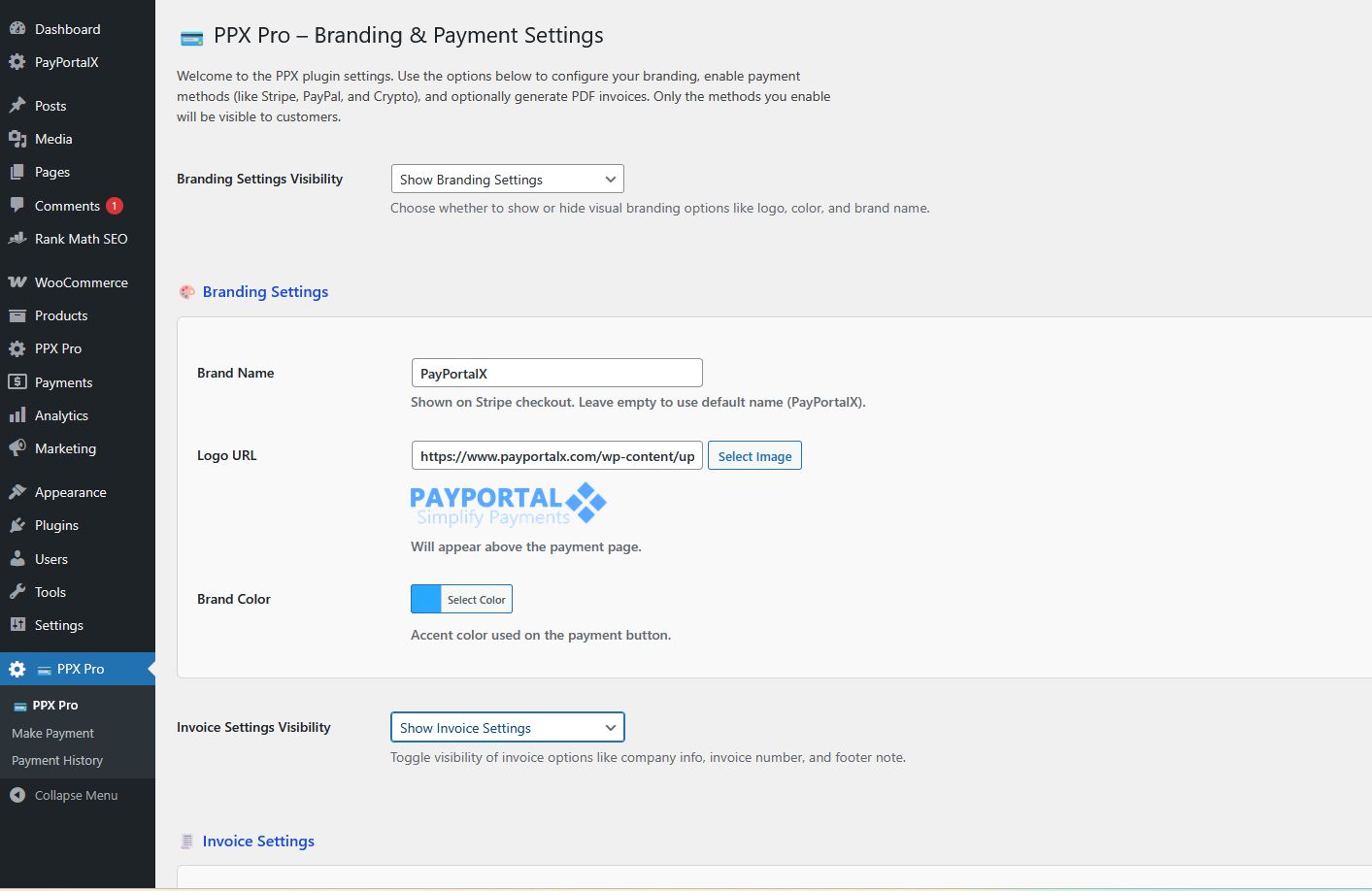This screenshot has width=1372, height=891.
Task: Open the Make Payment submenu link
Action: 53,734
